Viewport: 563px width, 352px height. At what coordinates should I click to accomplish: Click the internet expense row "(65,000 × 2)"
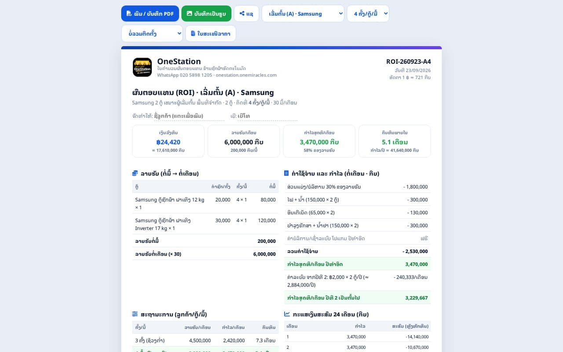(358, 213)
